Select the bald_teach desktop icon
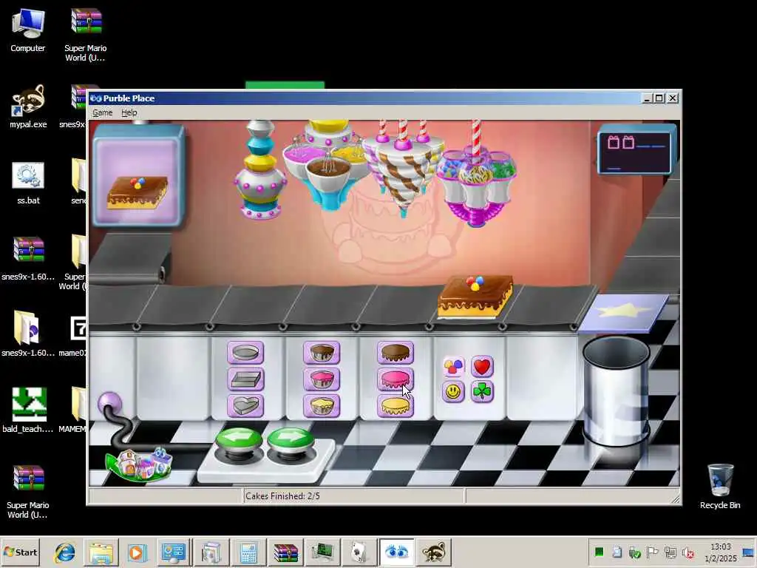Screen dimensions: 757x568 (28, 410)
